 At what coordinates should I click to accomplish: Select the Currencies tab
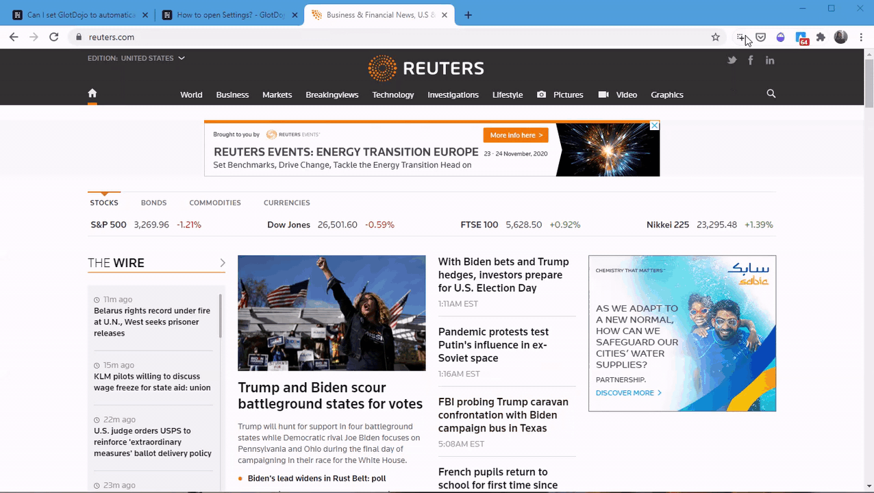(286, 203)
